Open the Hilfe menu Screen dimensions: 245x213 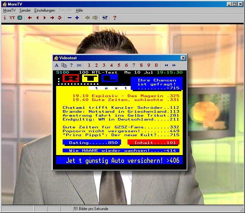click(x=80, y=10)
